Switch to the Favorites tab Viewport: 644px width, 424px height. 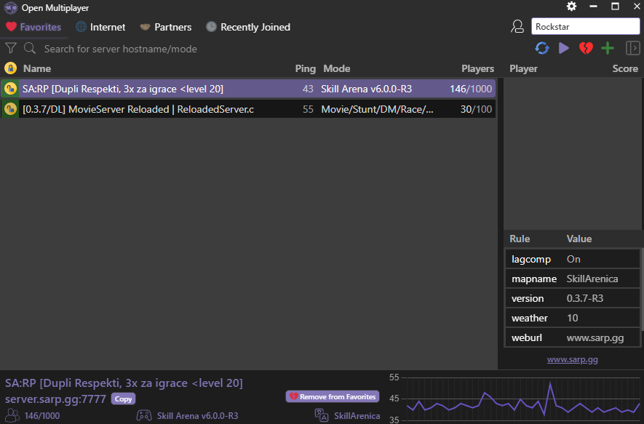(33, 27)
